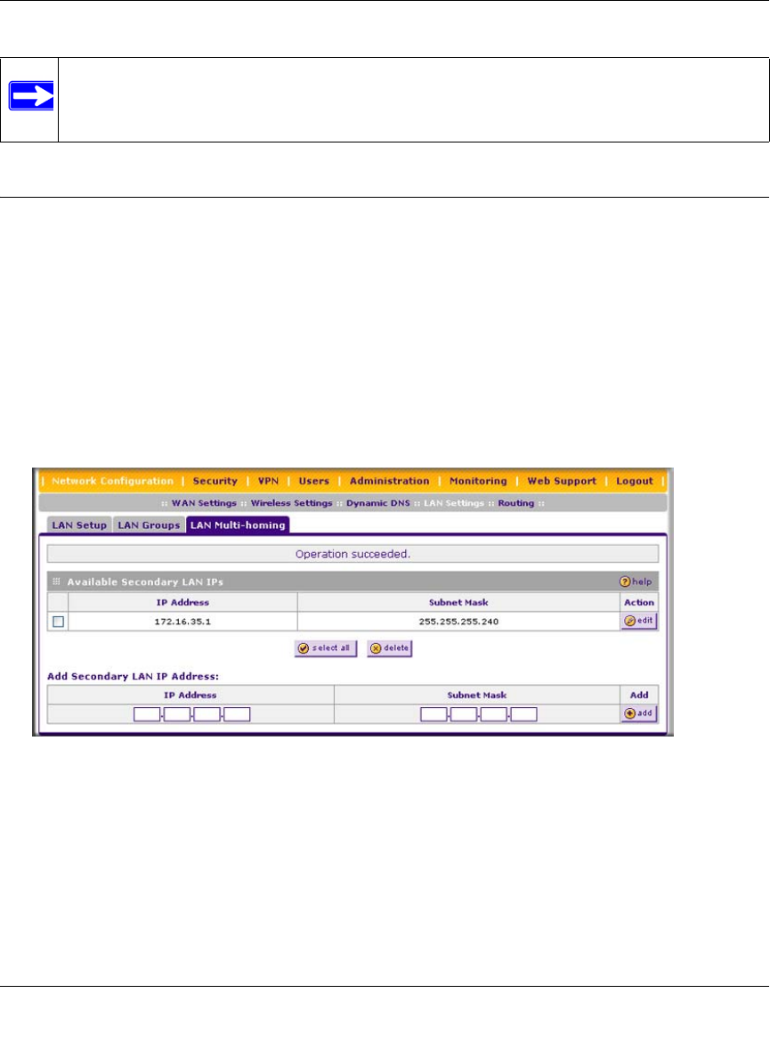770x1042 pixels.
Task: Open the Users menu
Action: (313, 481)
